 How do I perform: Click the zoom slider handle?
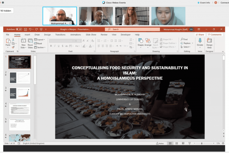[202, 143]
